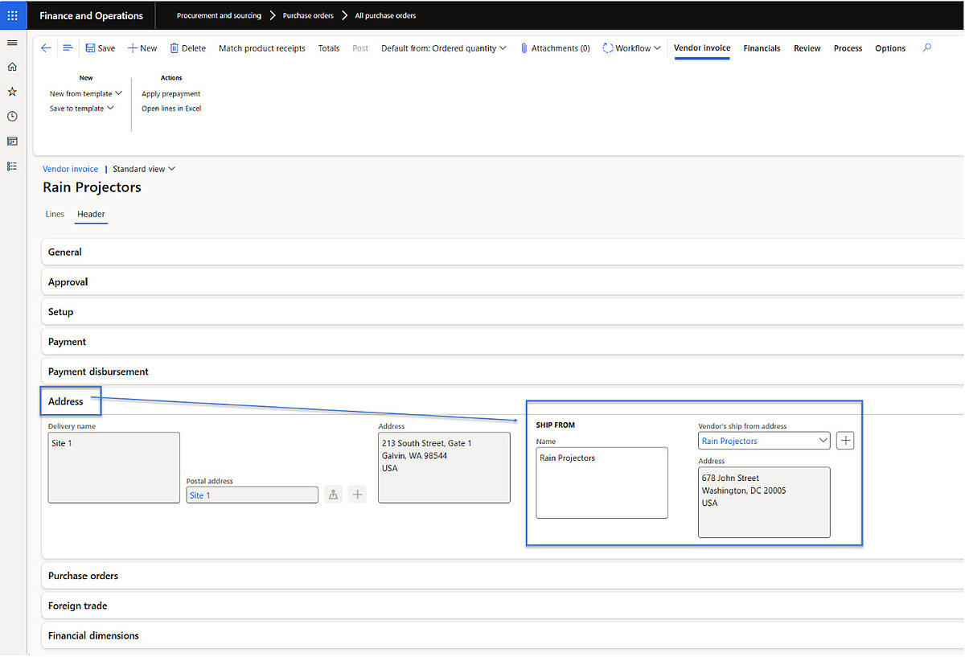This screenshot has width=965, height=657.
Task: Expand the Payment section
Action: [503, 342]
